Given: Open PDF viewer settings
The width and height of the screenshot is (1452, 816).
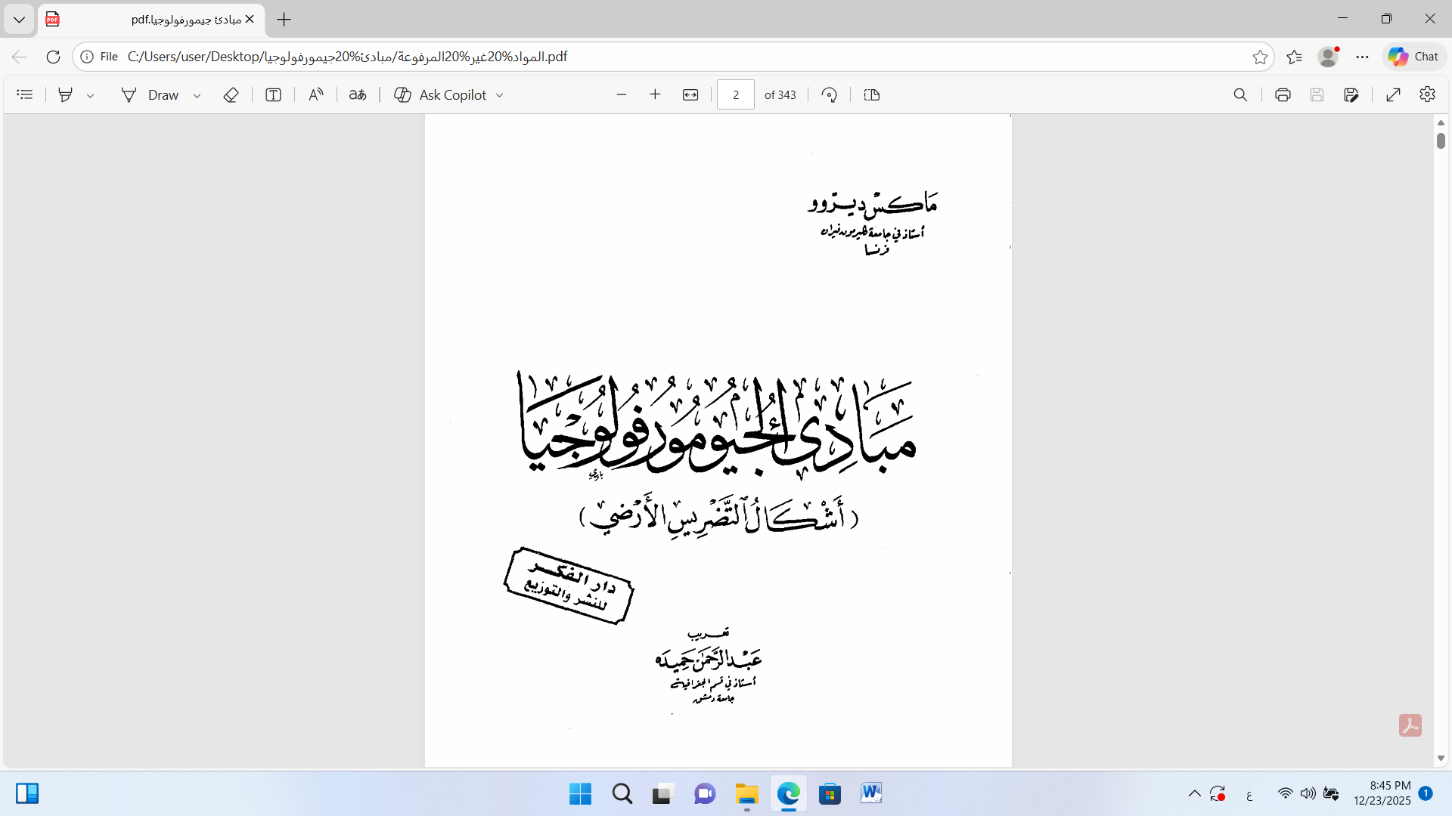Looking at the screenshot, I should [x=1427, y=94].
